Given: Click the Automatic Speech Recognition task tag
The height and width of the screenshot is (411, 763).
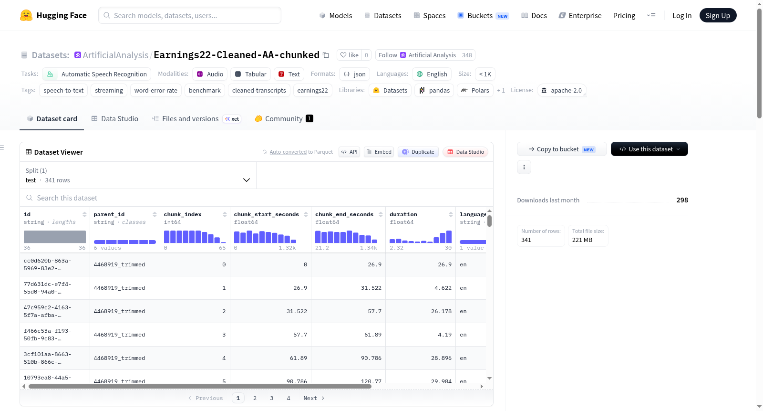Looking at the screenshot, I should point(97,74).
